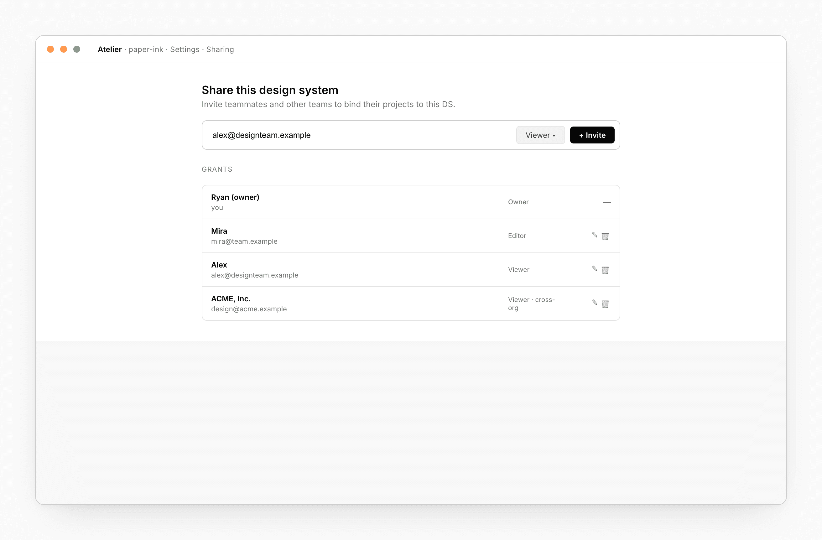Delete ACME, Inc. grant trash icon
822x540 pixels.
605,304
